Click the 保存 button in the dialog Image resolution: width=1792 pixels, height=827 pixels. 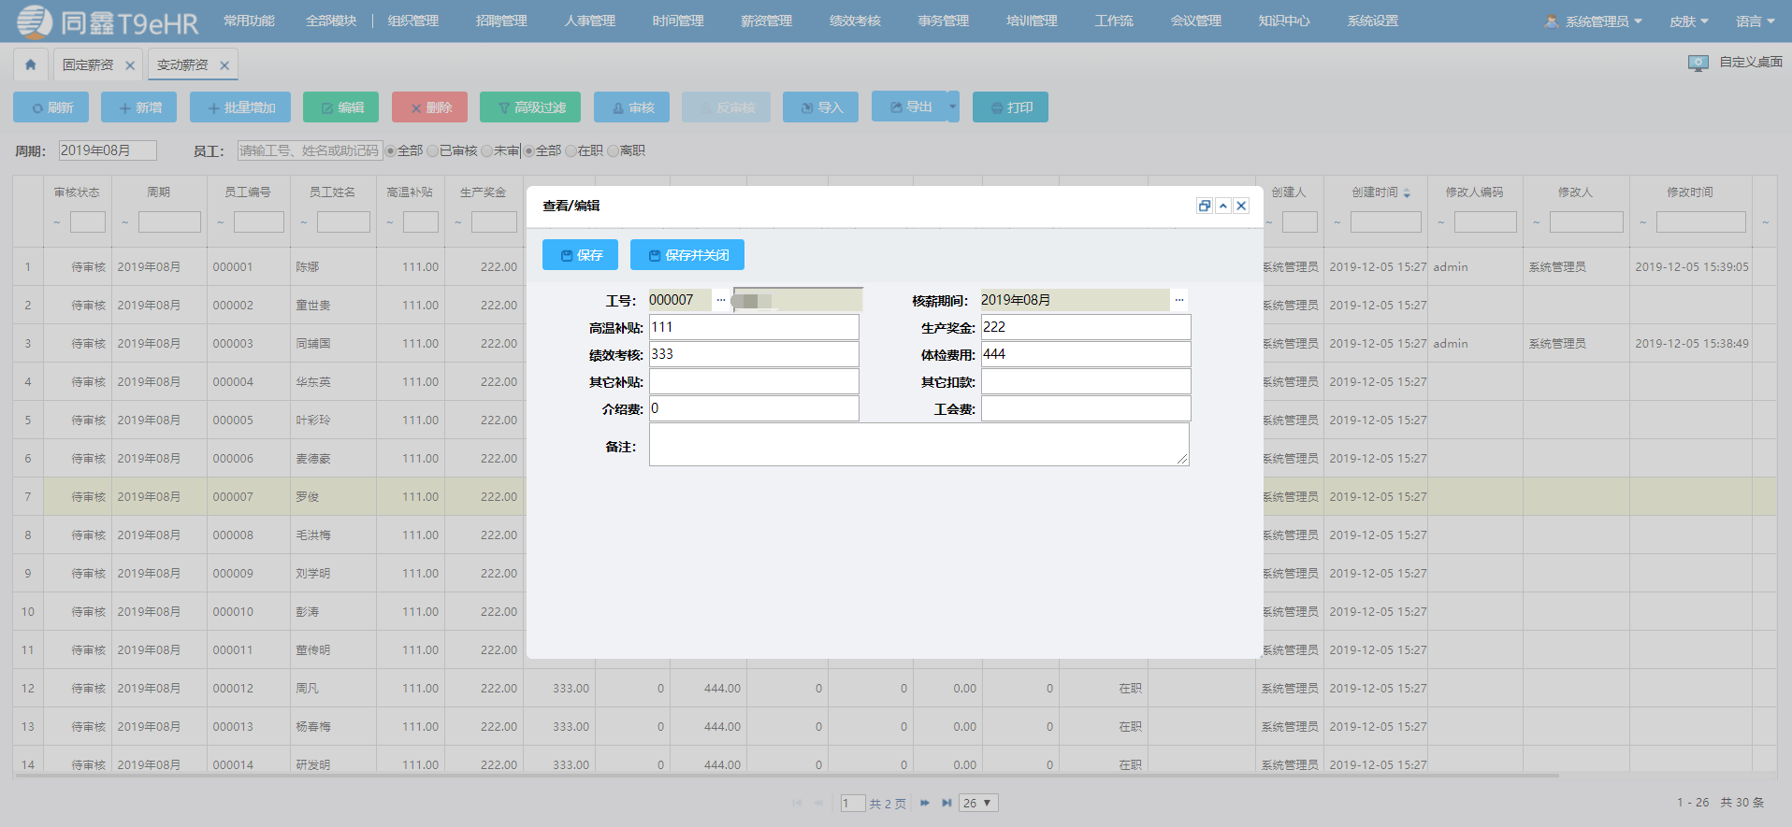pyautogui.click(x=580, y=255)
